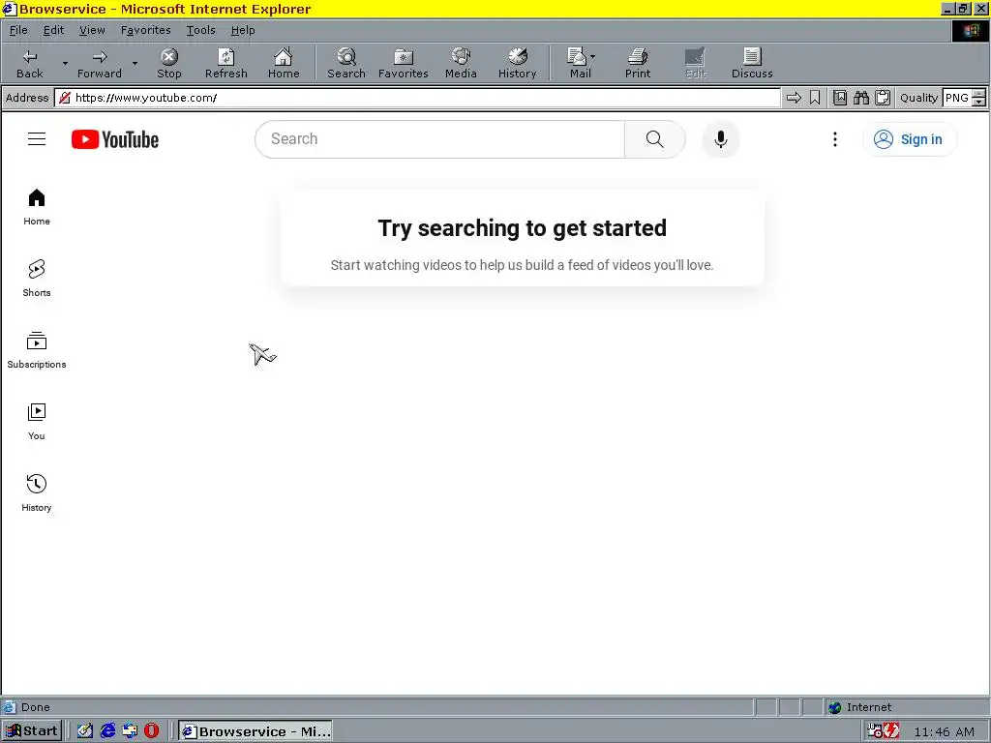Open the Help menu
Screen dimensions: 991x743
click(x=243, y=30)
